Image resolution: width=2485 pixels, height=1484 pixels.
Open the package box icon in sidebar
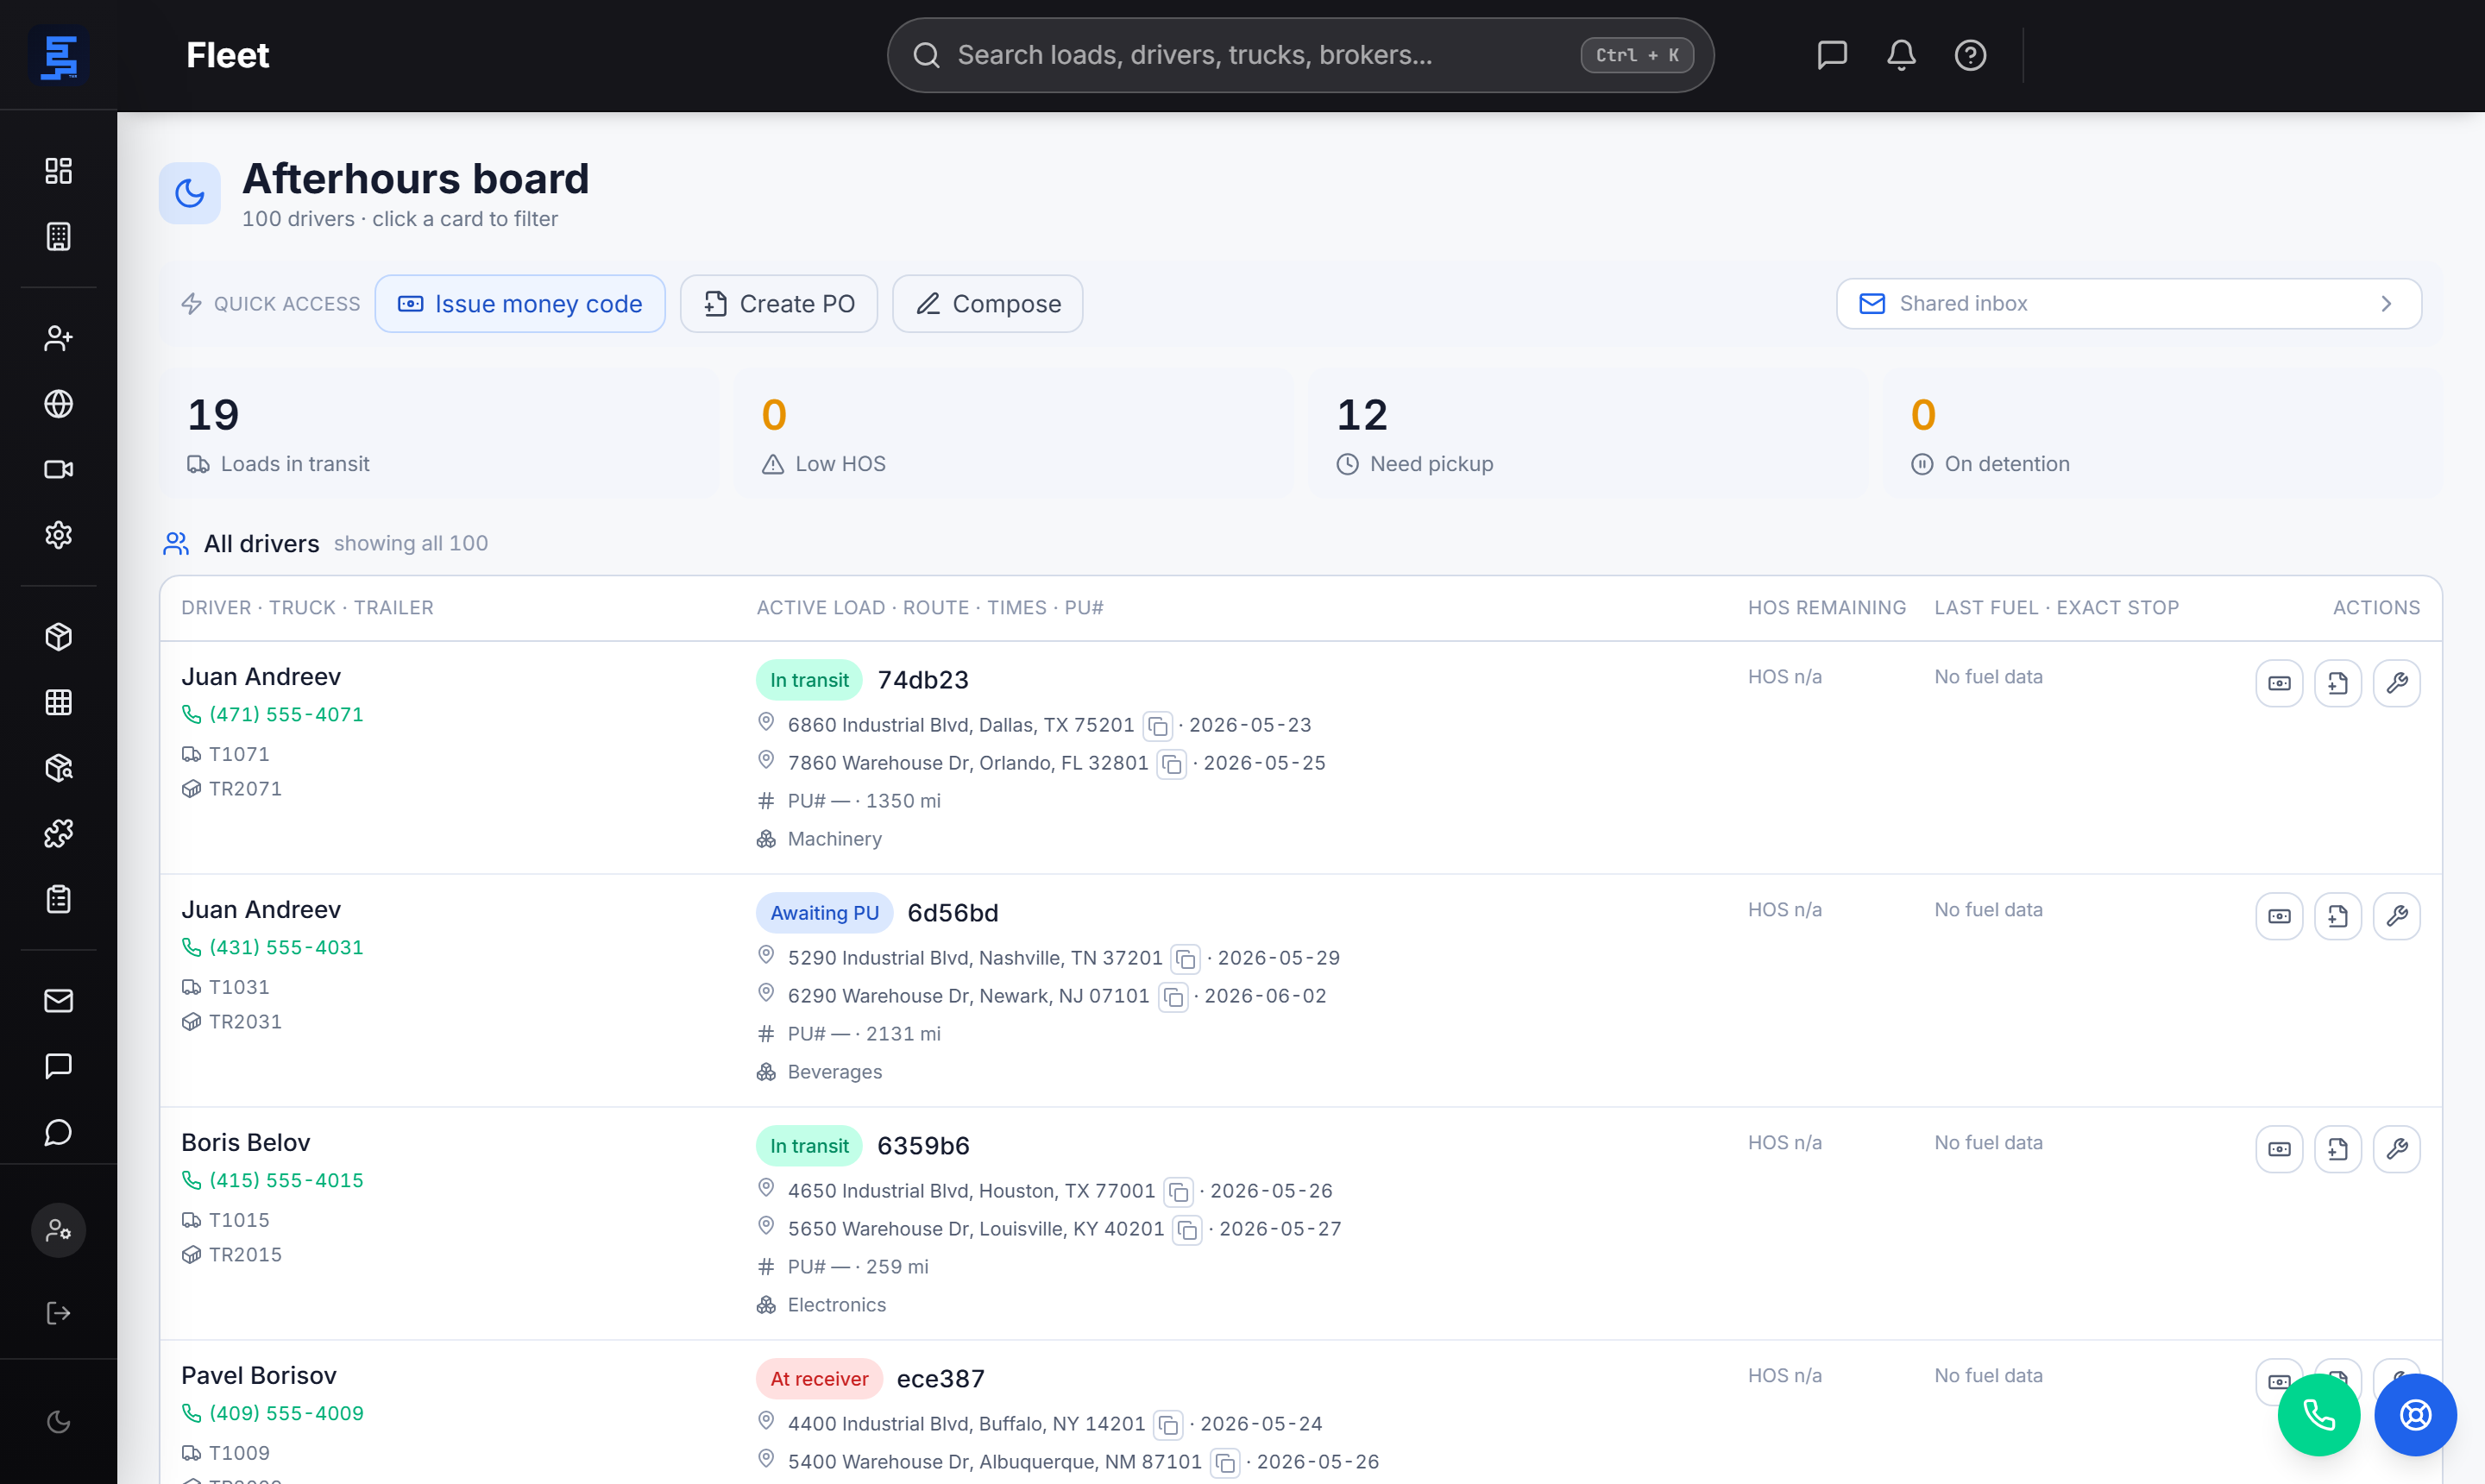tap(58, 637)
